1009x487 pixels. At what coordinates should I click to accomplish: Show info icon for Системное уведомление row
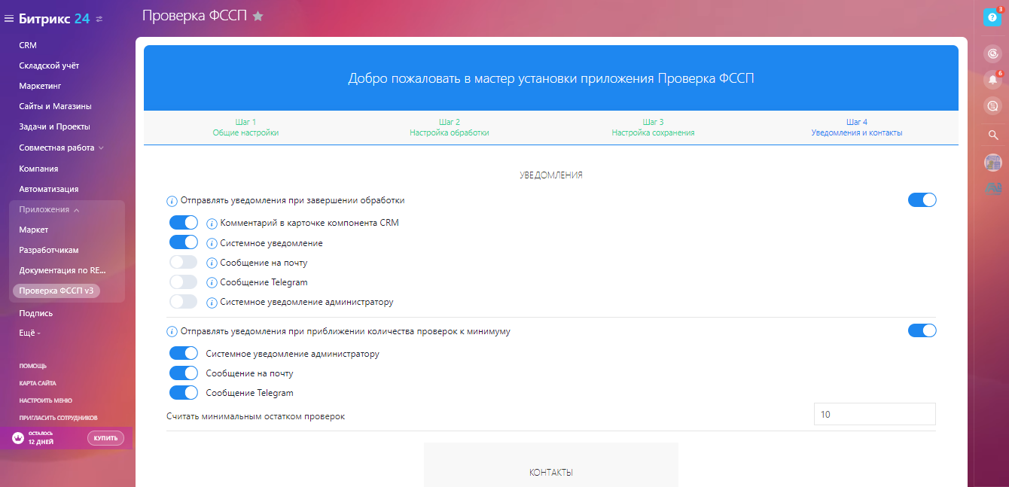tap(212, 244)
